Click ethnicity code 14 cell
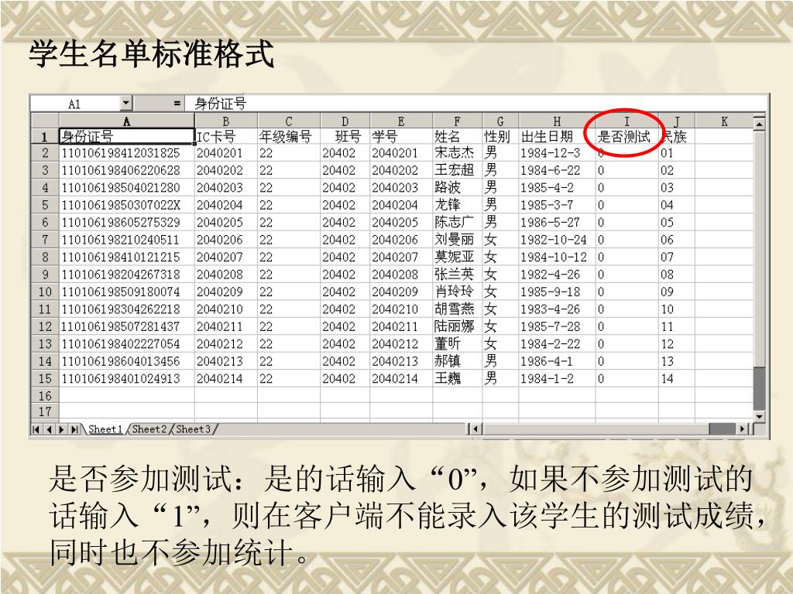Screen dimensions: 793x594 [x=677, y=379]
